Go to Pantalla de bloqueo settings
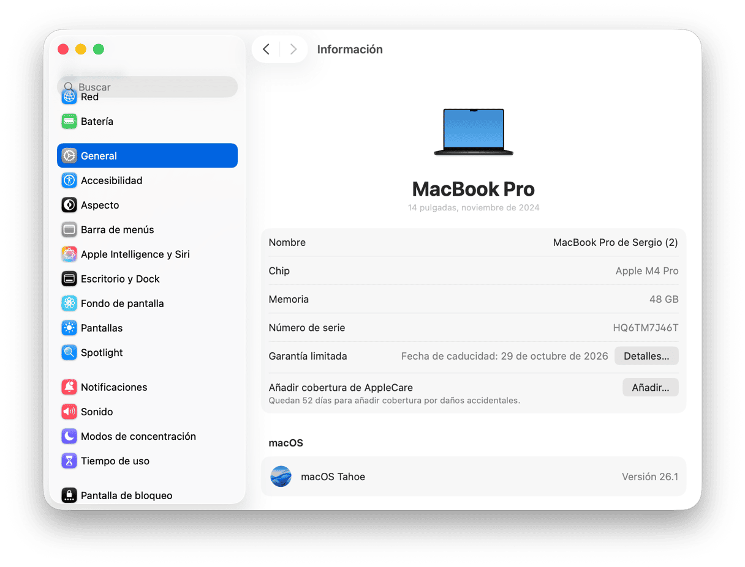Image resolution: width=745 pixels, height=567 pixels. coord(126,495)
